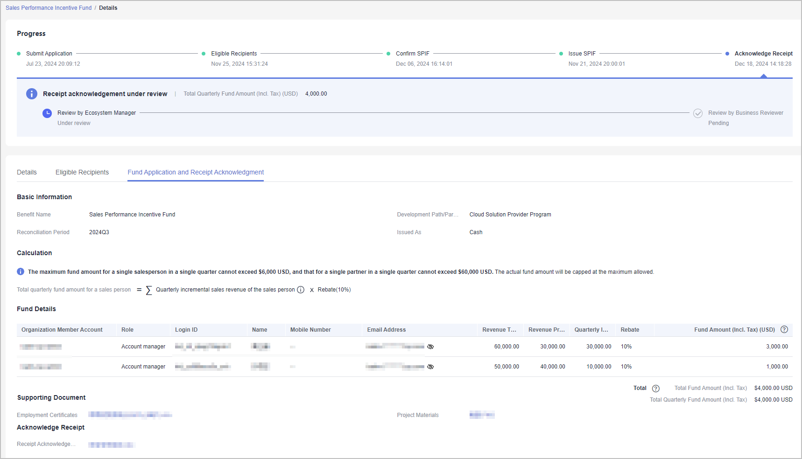Open the Employment Certificates file link
802x459 pixels.
(x=130, y=415)
